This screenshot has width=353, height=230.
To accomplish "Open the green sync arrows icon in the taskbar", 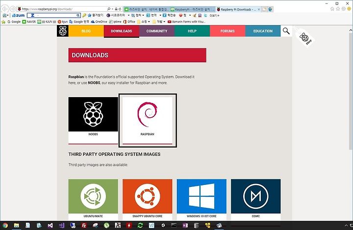I will coord(140,225).
